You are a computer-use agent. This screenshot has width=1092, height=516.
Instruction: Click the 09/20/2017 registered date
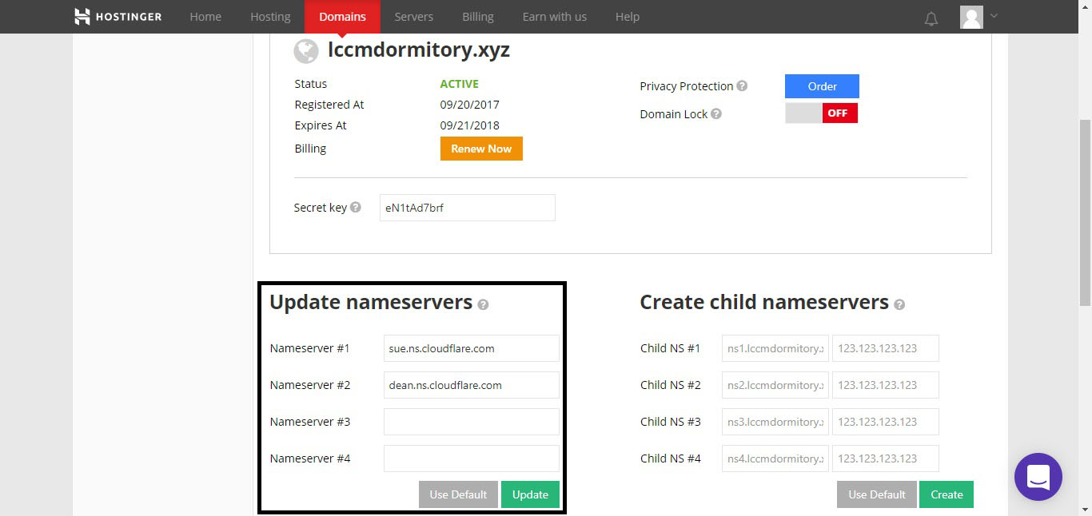(x=469, y=105)
